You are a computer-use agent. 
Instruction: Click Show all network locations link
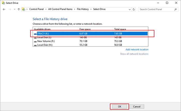[x=134, y=54]
